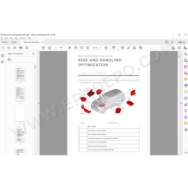Open the zoom percentage dropdown
Viewport: 188px width, 188px height.
pos(100,48)
